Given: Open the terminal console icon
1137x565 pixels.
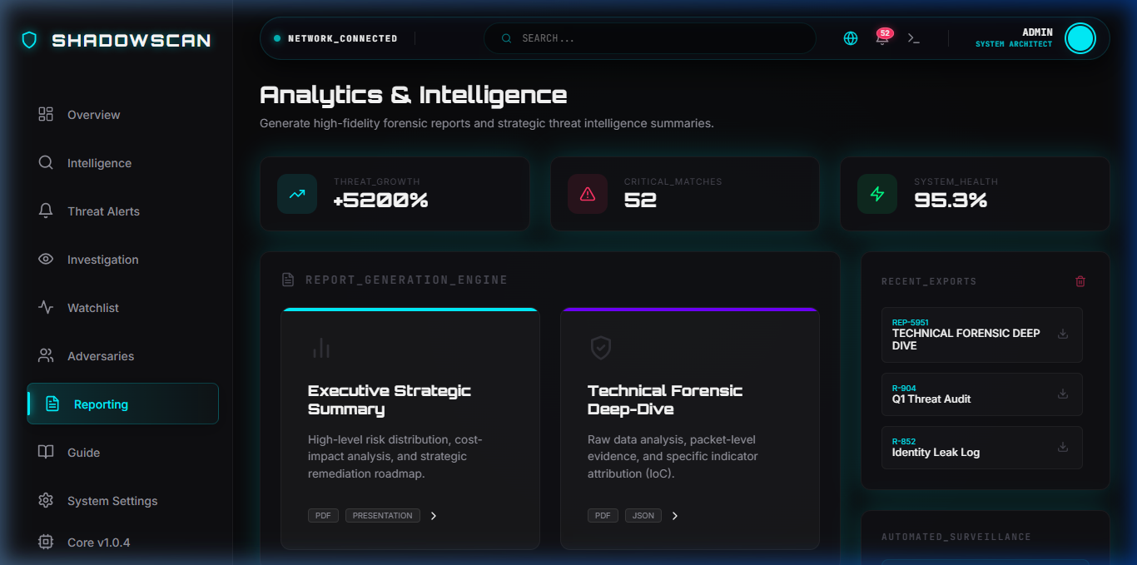Looking at the screenshot, I should (914, 38).
